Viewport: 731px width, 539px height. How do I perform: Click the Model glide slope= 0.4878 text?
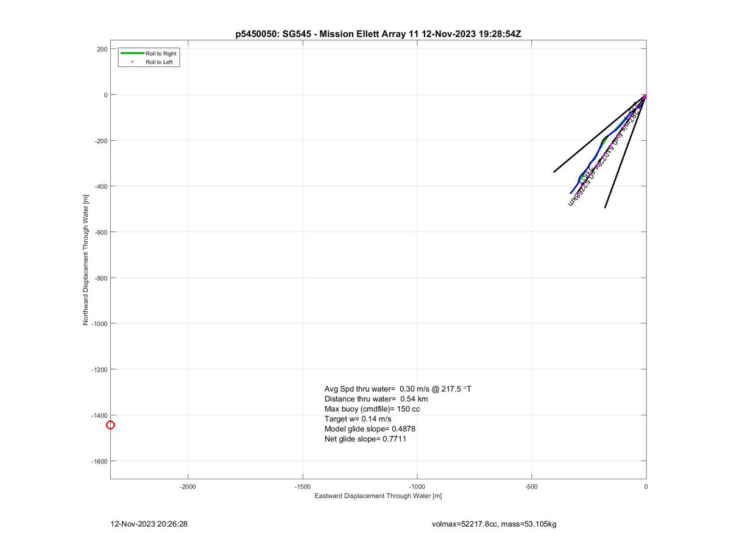pos(370,429)
